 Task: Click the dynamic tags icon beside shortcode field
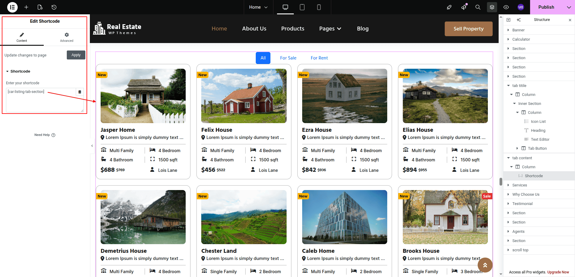80,92
